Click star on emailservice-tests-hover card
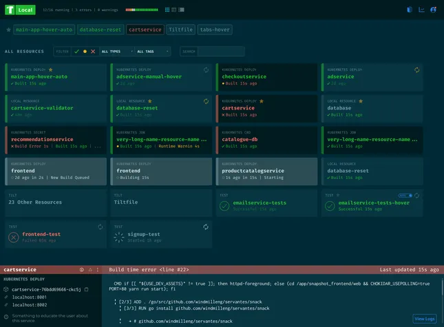 [337, 195]
